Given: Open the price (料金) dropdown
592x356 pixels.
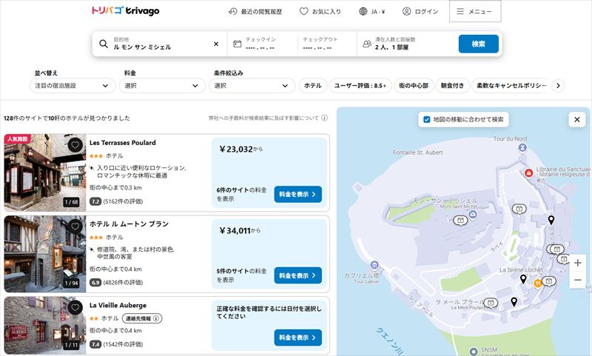Looking at the screenshot, I should [x=162, y=86].
